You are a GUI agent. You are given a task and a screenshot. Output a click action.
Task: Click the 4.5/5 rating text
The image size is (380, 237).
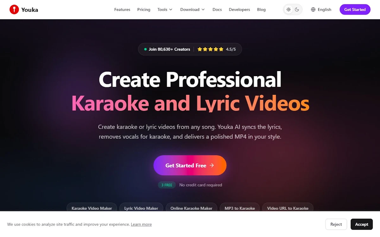231,49
